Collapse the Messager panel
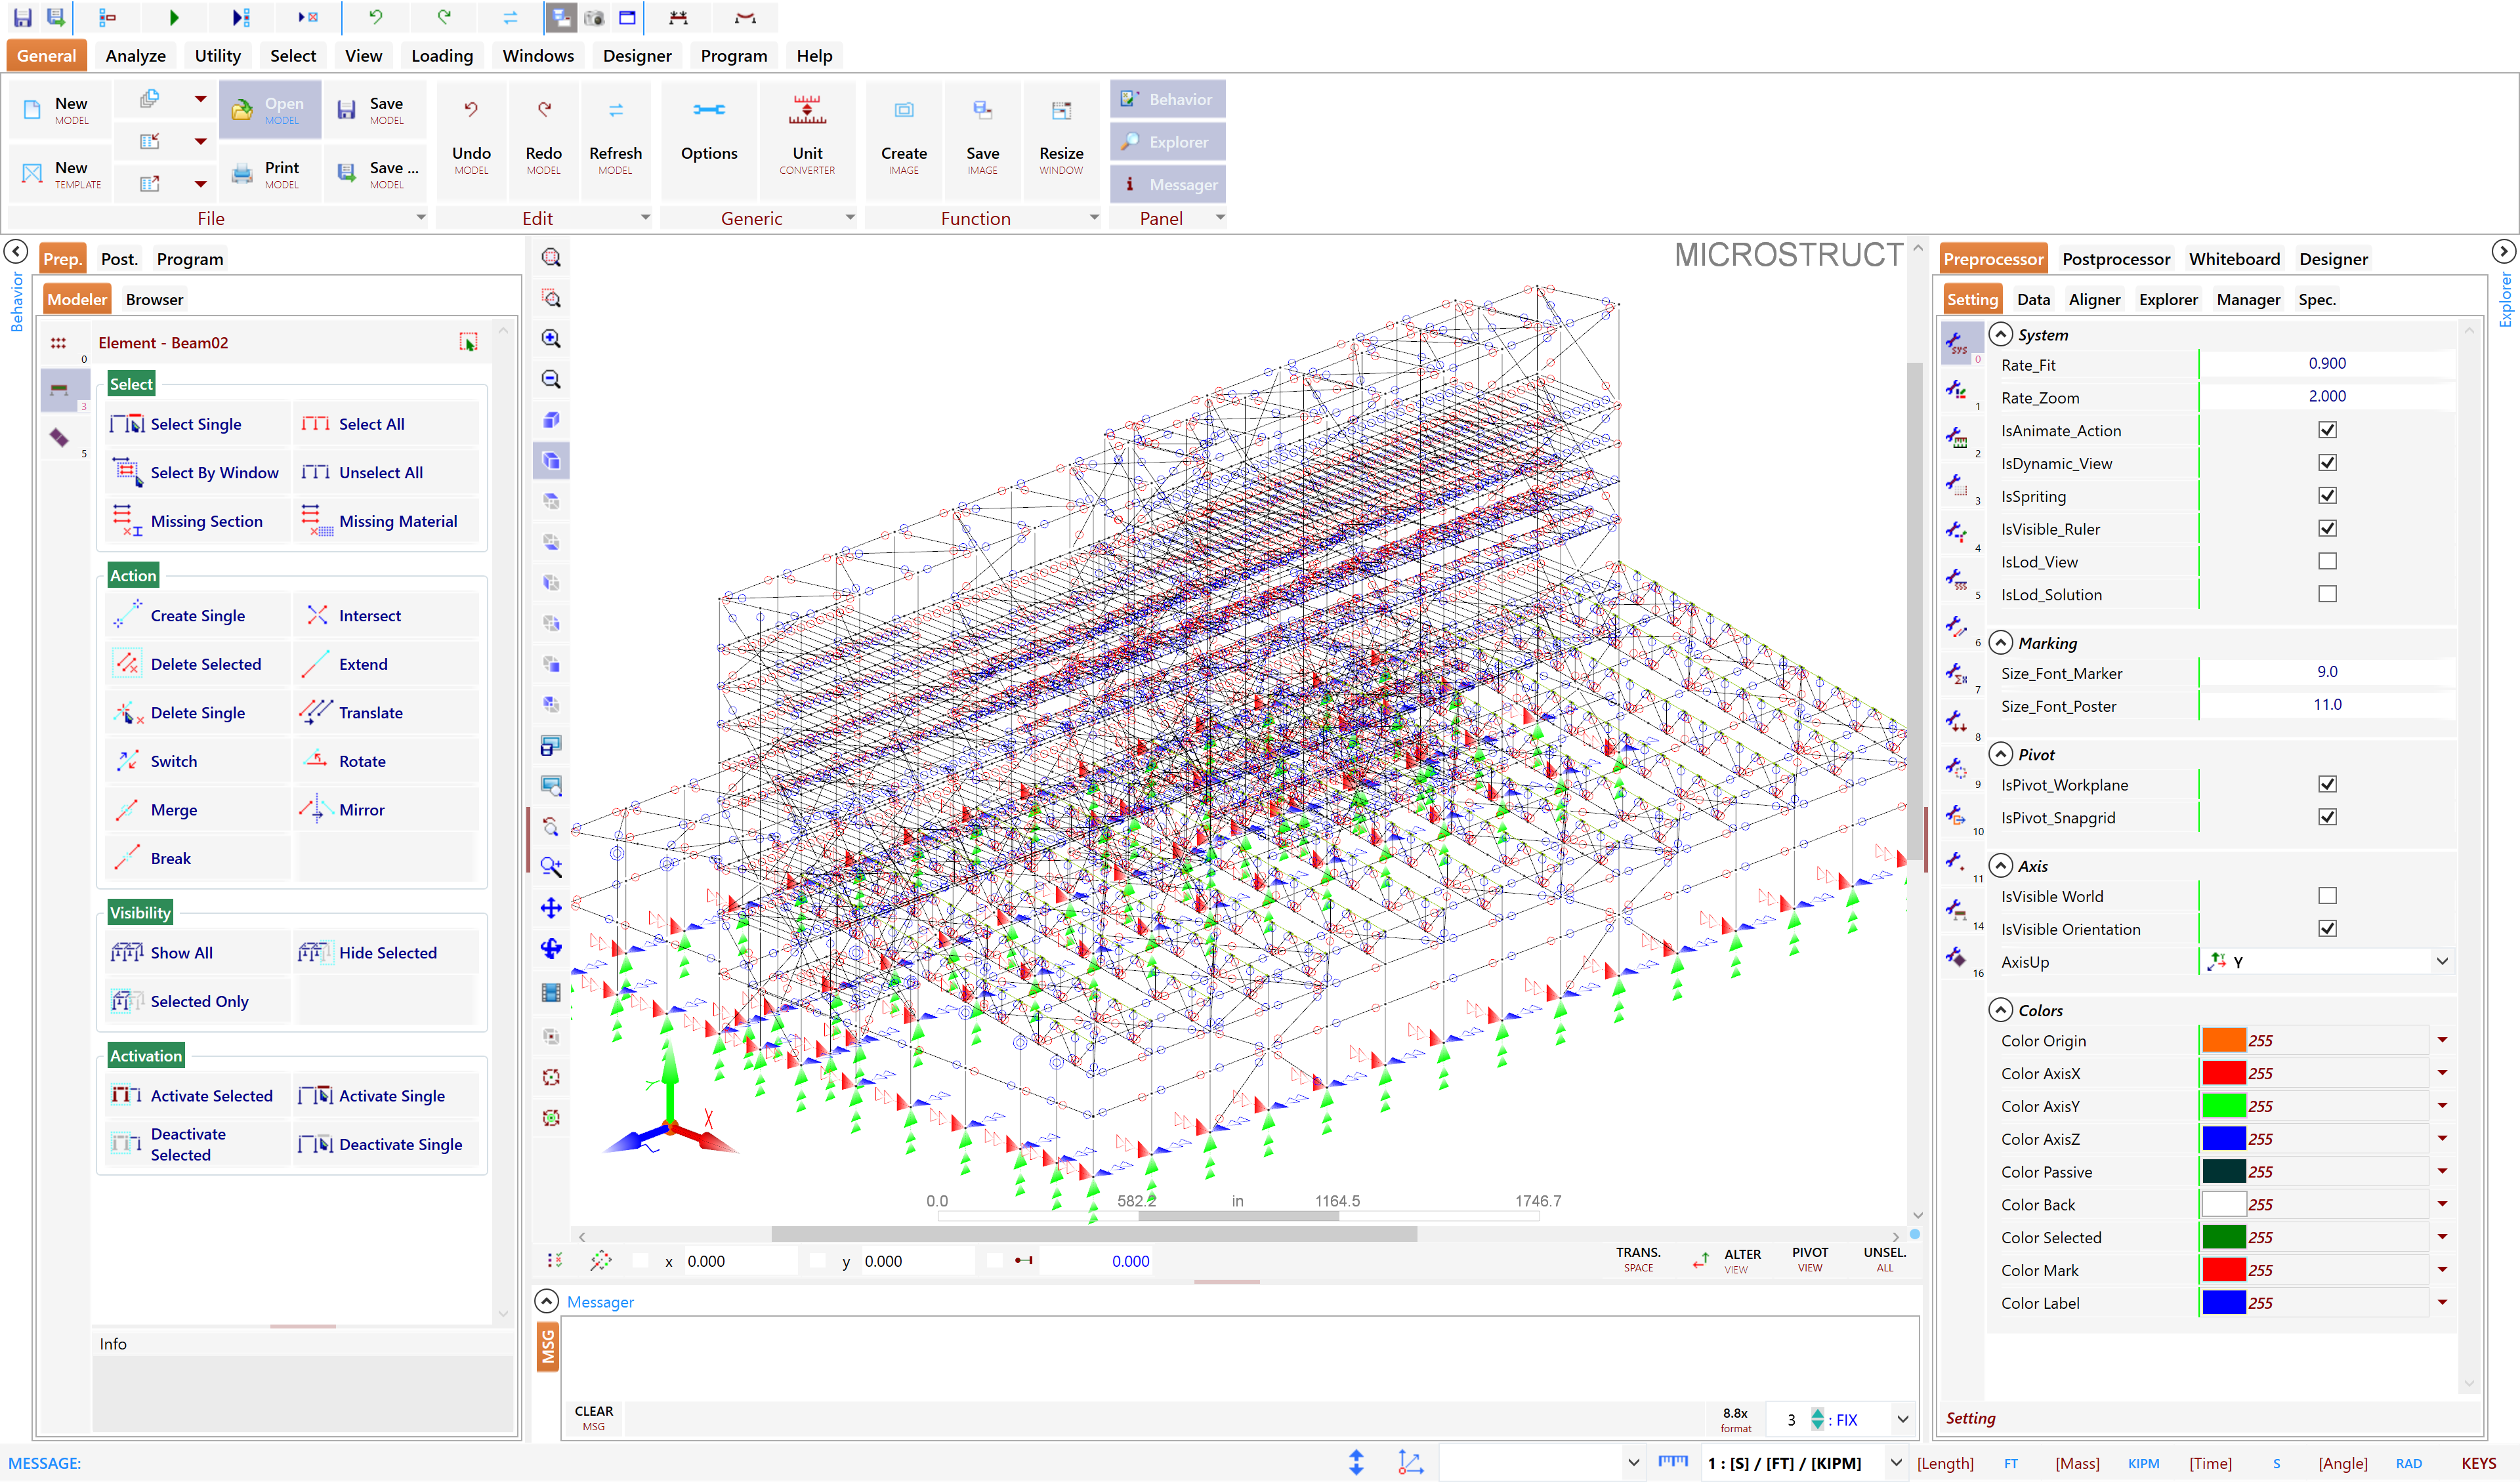The width and height of the screenshot is (2520, 1482). pos(546,1301)
